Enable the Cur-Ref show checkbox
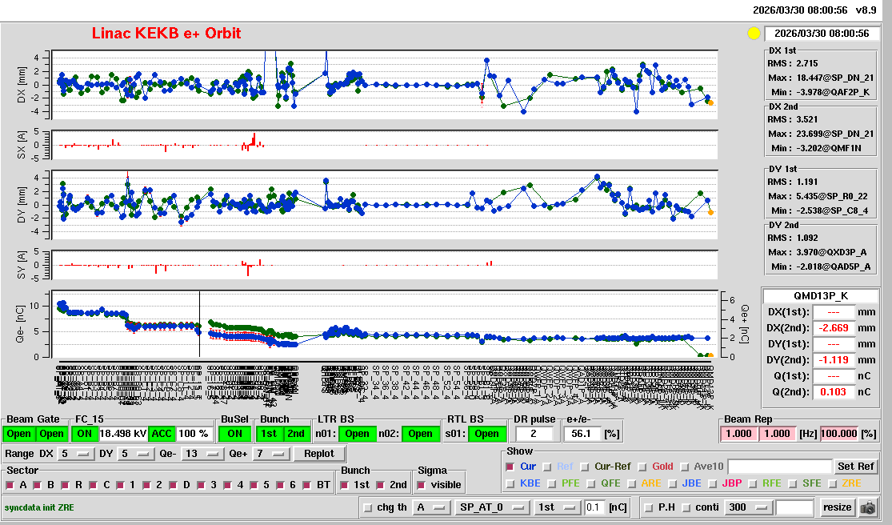This screenshot has width=892, height=525. click(x=586, y=467)
